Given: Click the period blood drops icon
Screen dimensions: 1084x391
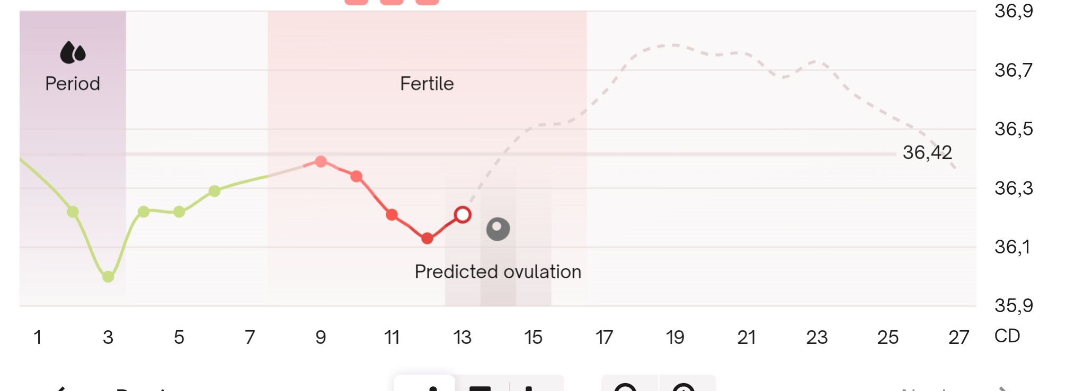Looking at the screenshot, I should click(73, 52).
